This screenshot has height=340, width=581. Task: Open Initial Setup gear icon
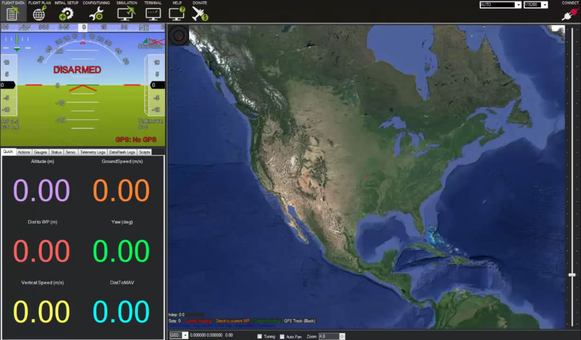click(66, 14)
